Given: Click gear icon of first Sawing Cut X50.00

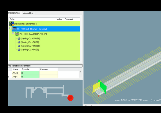Looking at the screenshot, I should (19, 42).
